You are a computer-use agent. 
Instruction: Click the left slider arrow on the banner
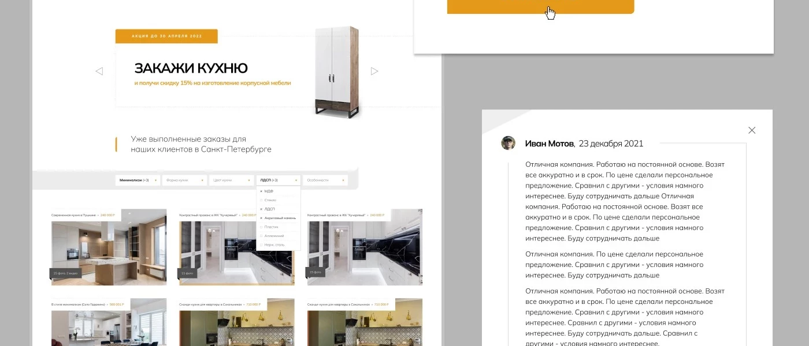click(99, 72)
